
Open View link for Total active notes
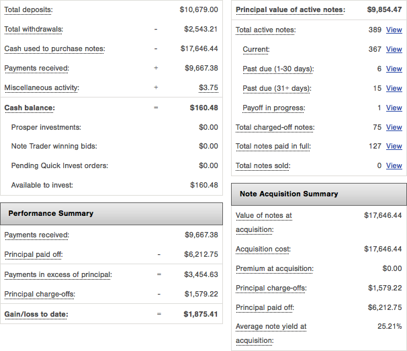pos(394,30)
